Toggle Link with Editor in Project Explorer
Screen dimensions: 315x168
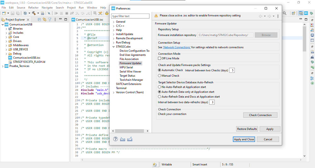click(45, 20)
